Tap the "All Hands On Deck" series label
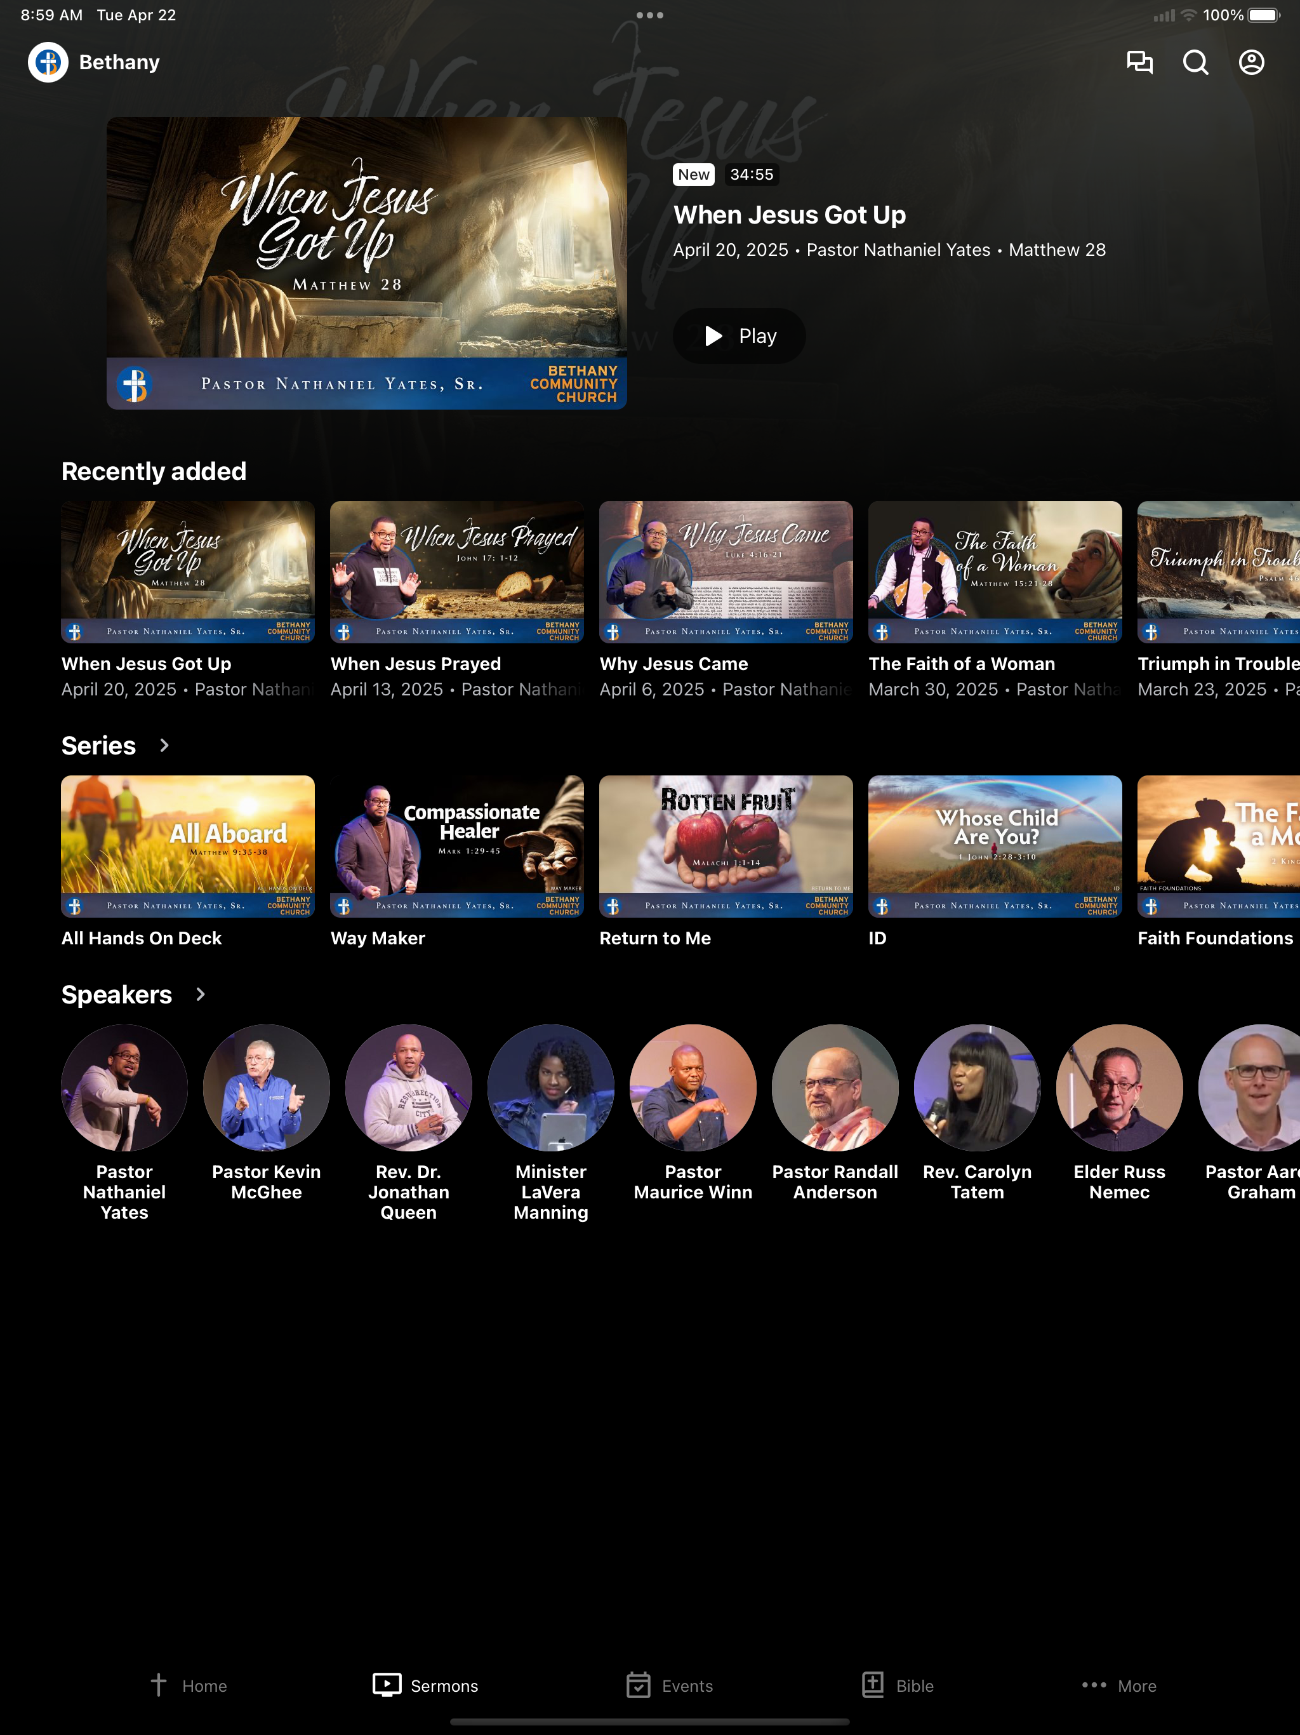The image size is (1300, 1735). coord(142,938)
